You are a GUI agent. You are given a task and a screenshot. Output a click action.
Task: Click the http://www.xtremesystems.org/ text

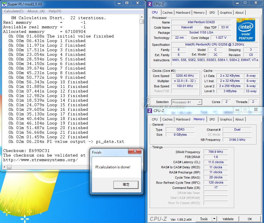(x=41, y=160)
